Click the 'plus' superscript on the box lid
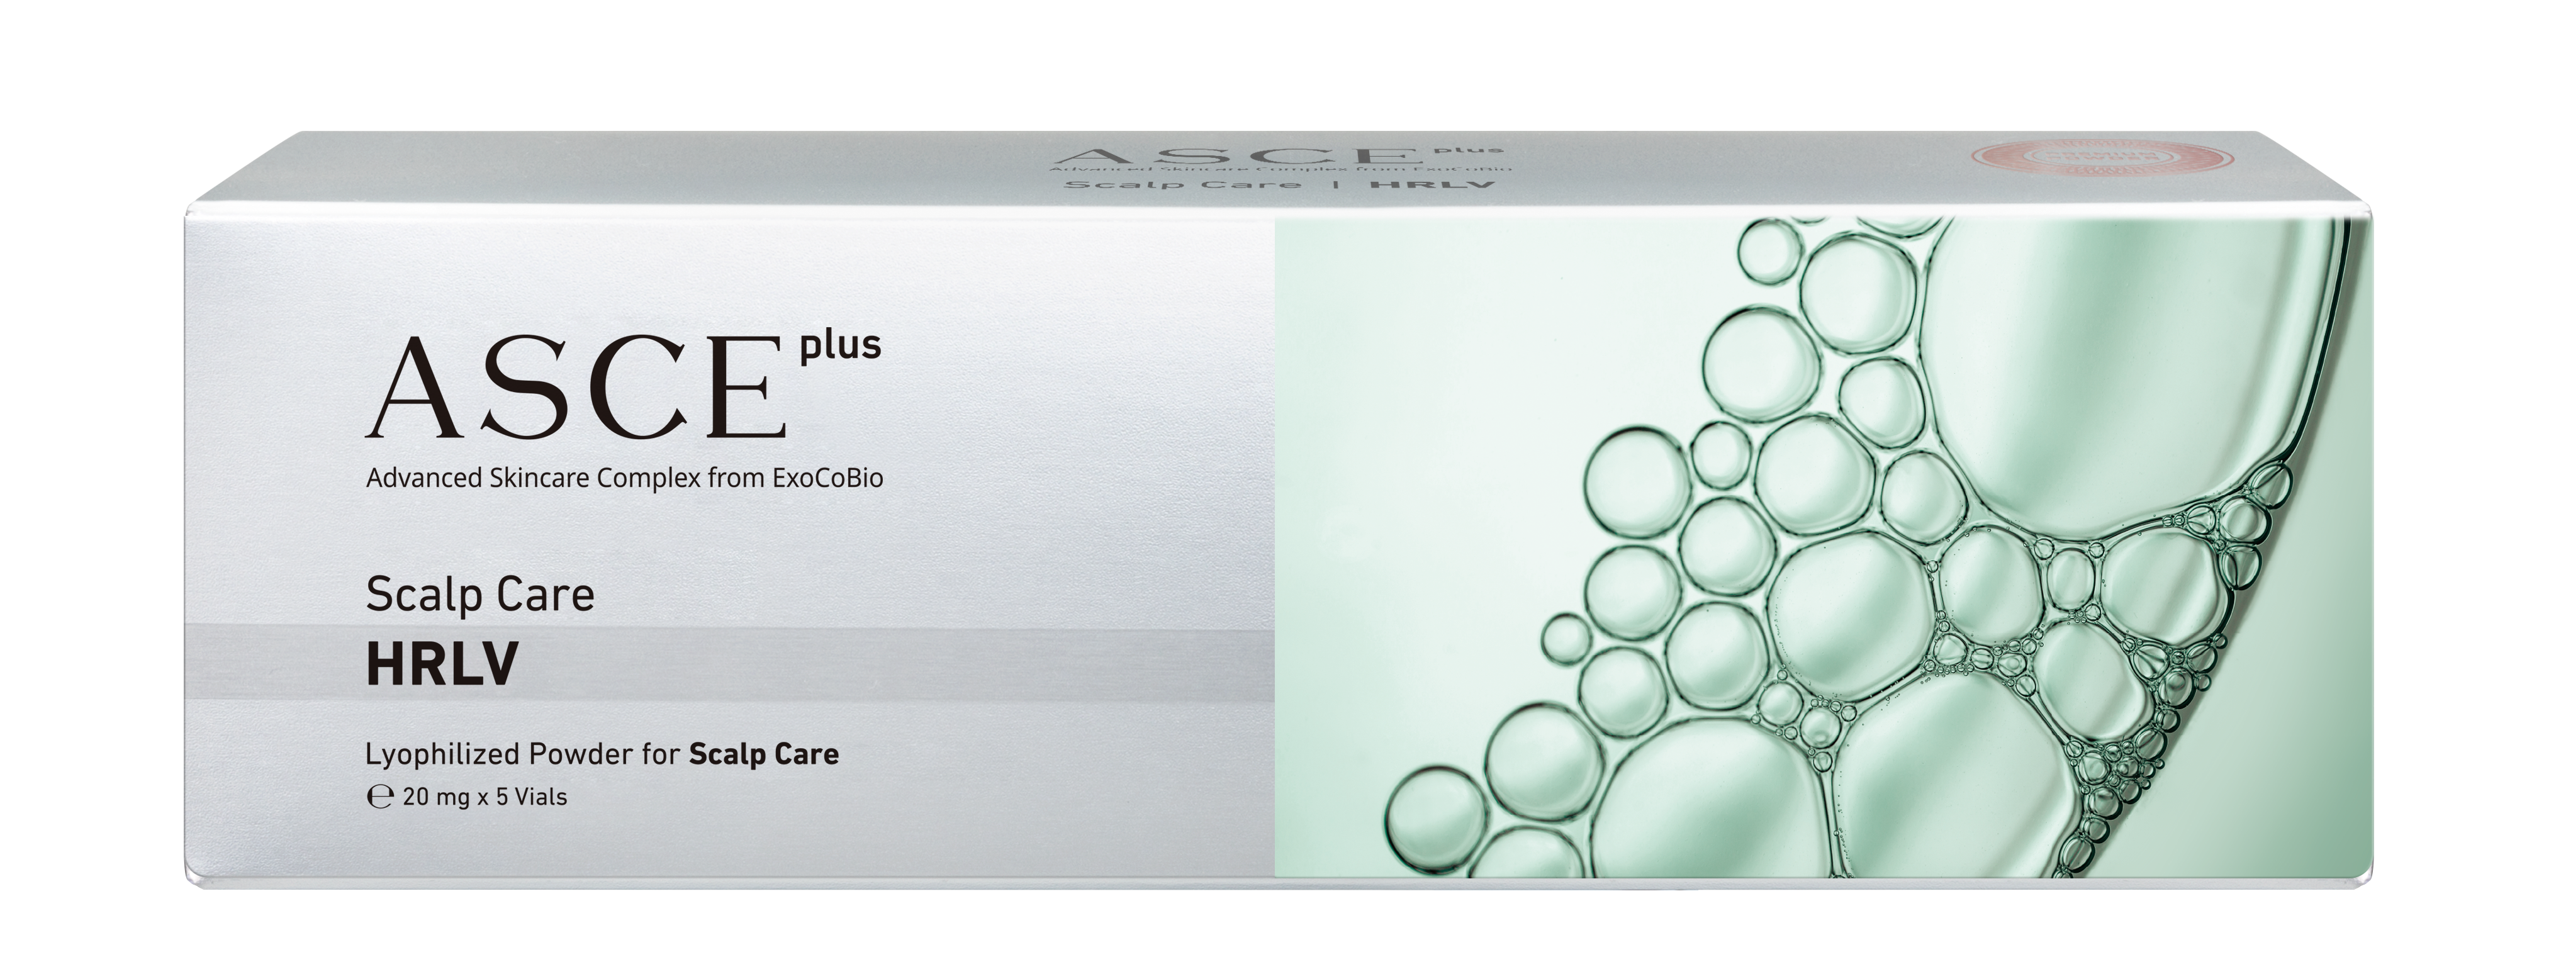The width and height of the screenshot is (2561, 974). (x=1467, y=150)
